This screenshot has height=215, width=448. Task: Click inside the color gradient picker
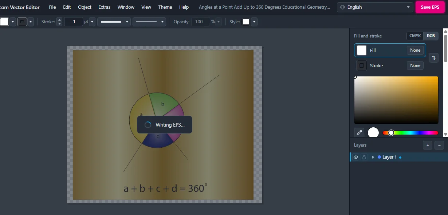tap(396, 100)
